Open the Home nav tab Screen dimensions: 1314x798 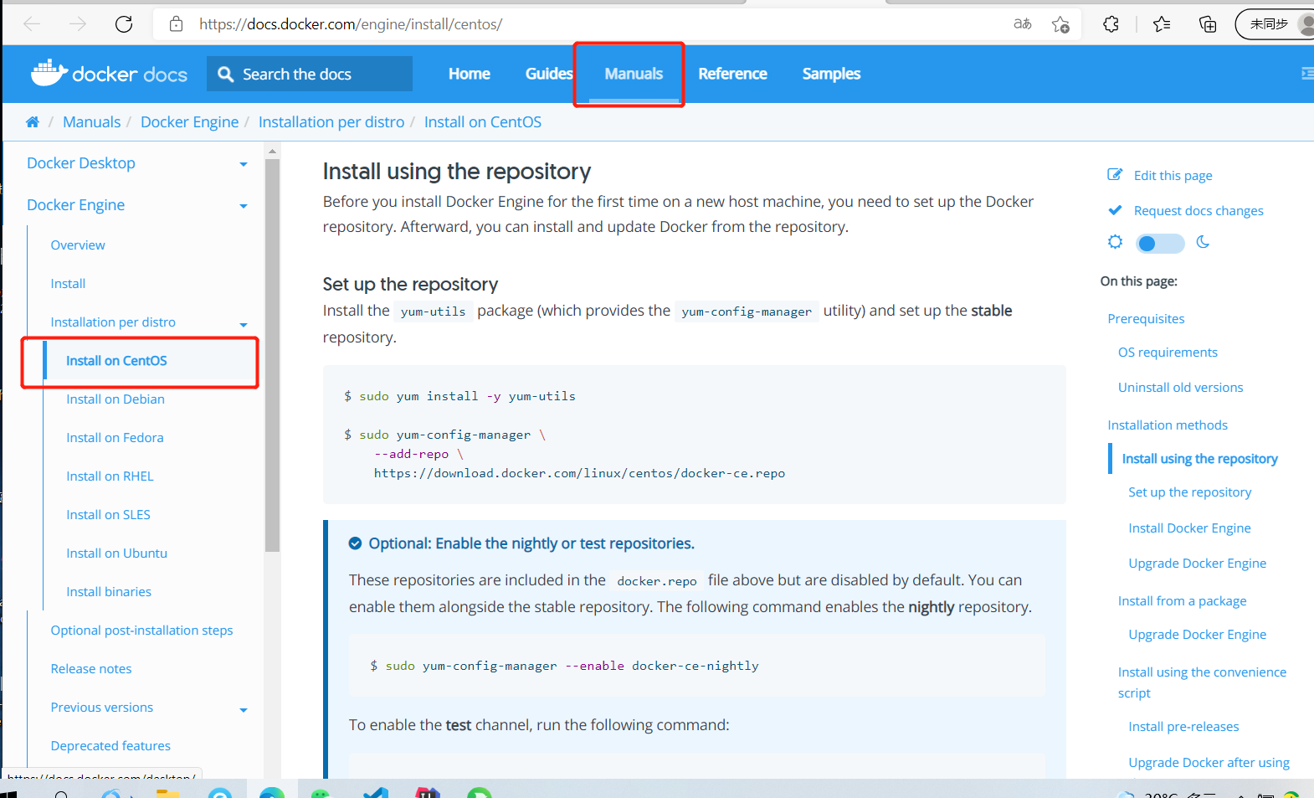[x=470, y=74]
